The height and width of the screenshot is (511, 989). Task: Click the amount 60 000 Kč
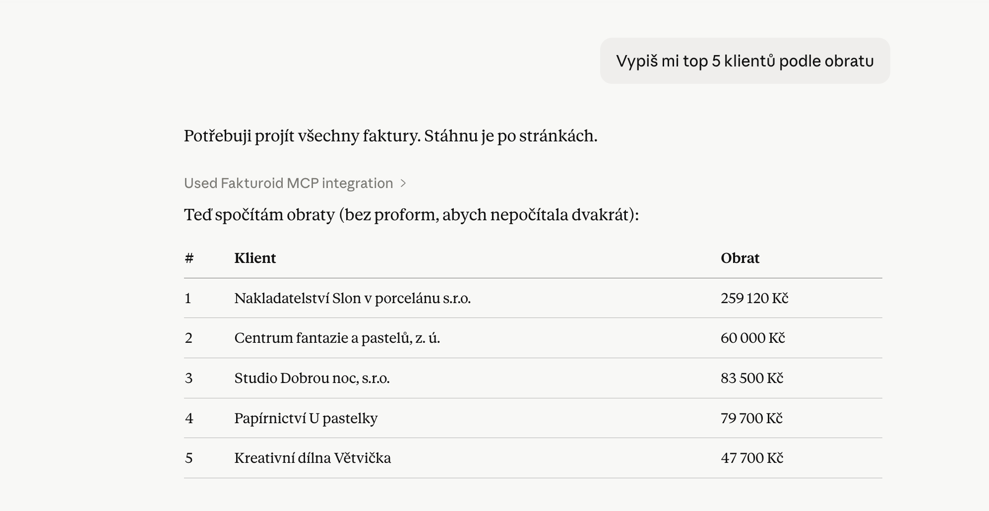[x=751, y=338]
